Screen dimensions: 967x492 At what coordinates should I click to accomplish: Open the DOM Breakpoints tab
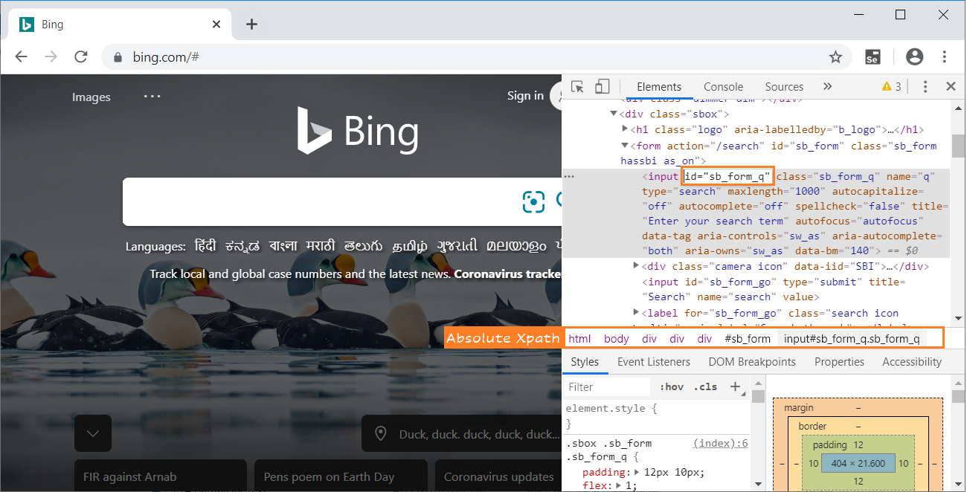(x=752, y=362)
